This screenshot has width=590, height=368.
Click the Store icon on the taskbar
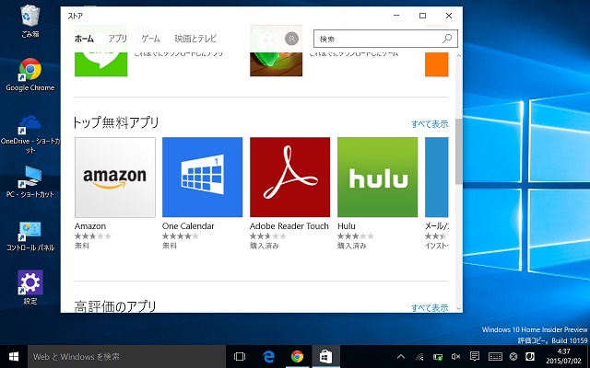coord(325,356)
